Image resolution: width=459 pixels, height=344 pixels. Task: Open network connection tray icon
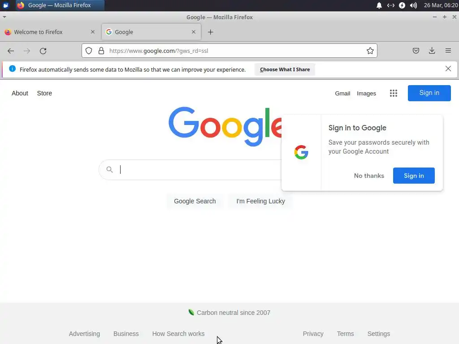tap(390, 5)
